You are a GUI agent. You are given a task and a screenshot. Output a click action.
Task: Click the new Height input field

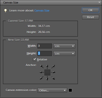(x=45, y=53)
